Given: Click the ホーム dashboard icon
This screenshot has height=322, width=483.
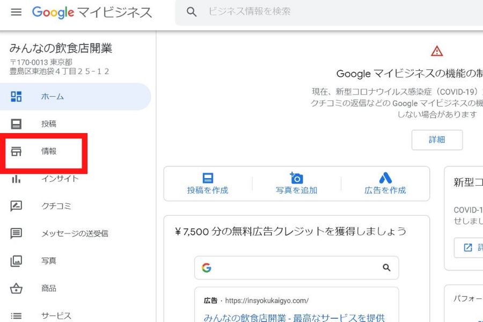Looking at the screenshot, I should point(16,97).
